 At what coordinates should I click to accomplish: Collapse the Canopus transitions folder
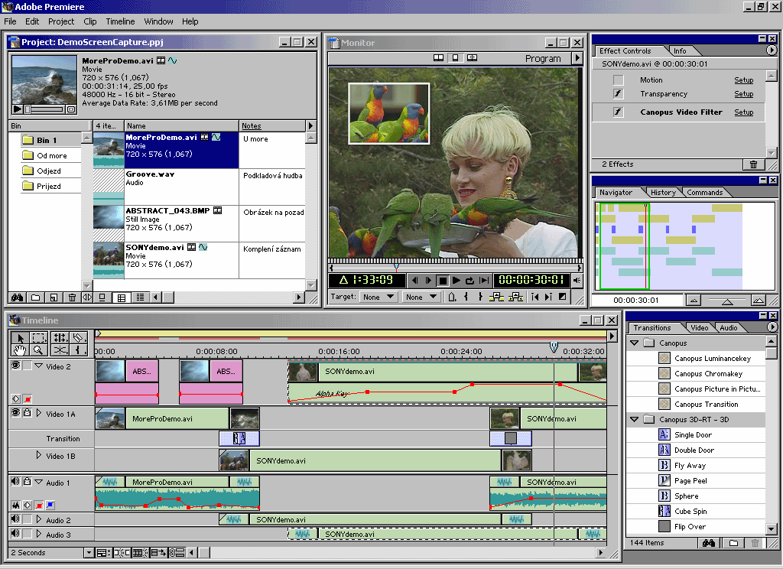[634, 343]
